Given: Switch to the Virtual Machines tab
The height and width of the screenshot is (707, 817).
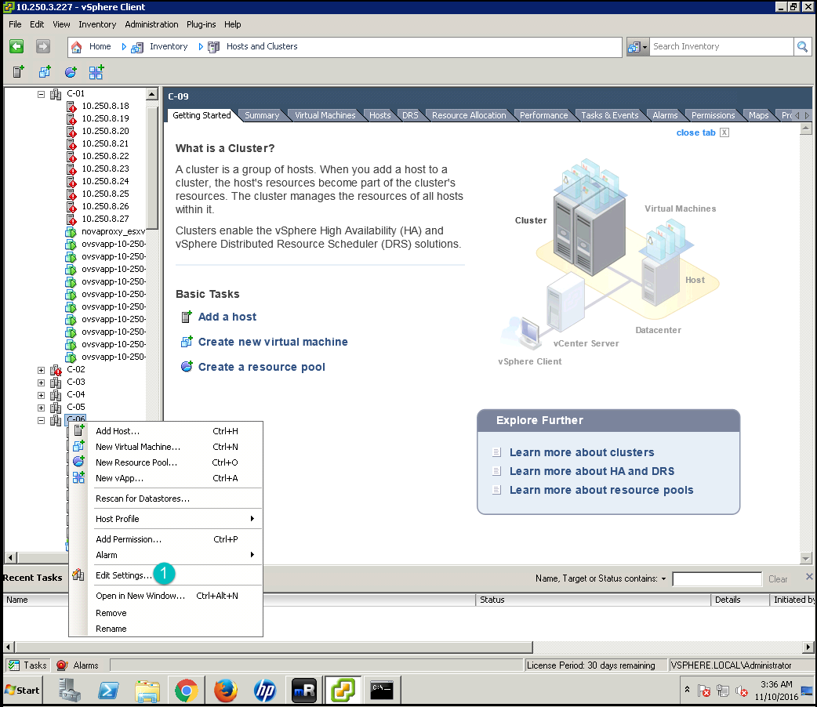Looking at the screenshot, I should click(x=325, y=115).
